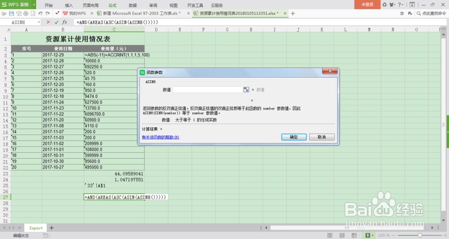
Task: Click 点此查找命令 search box
Action: [x=431, y=13]
